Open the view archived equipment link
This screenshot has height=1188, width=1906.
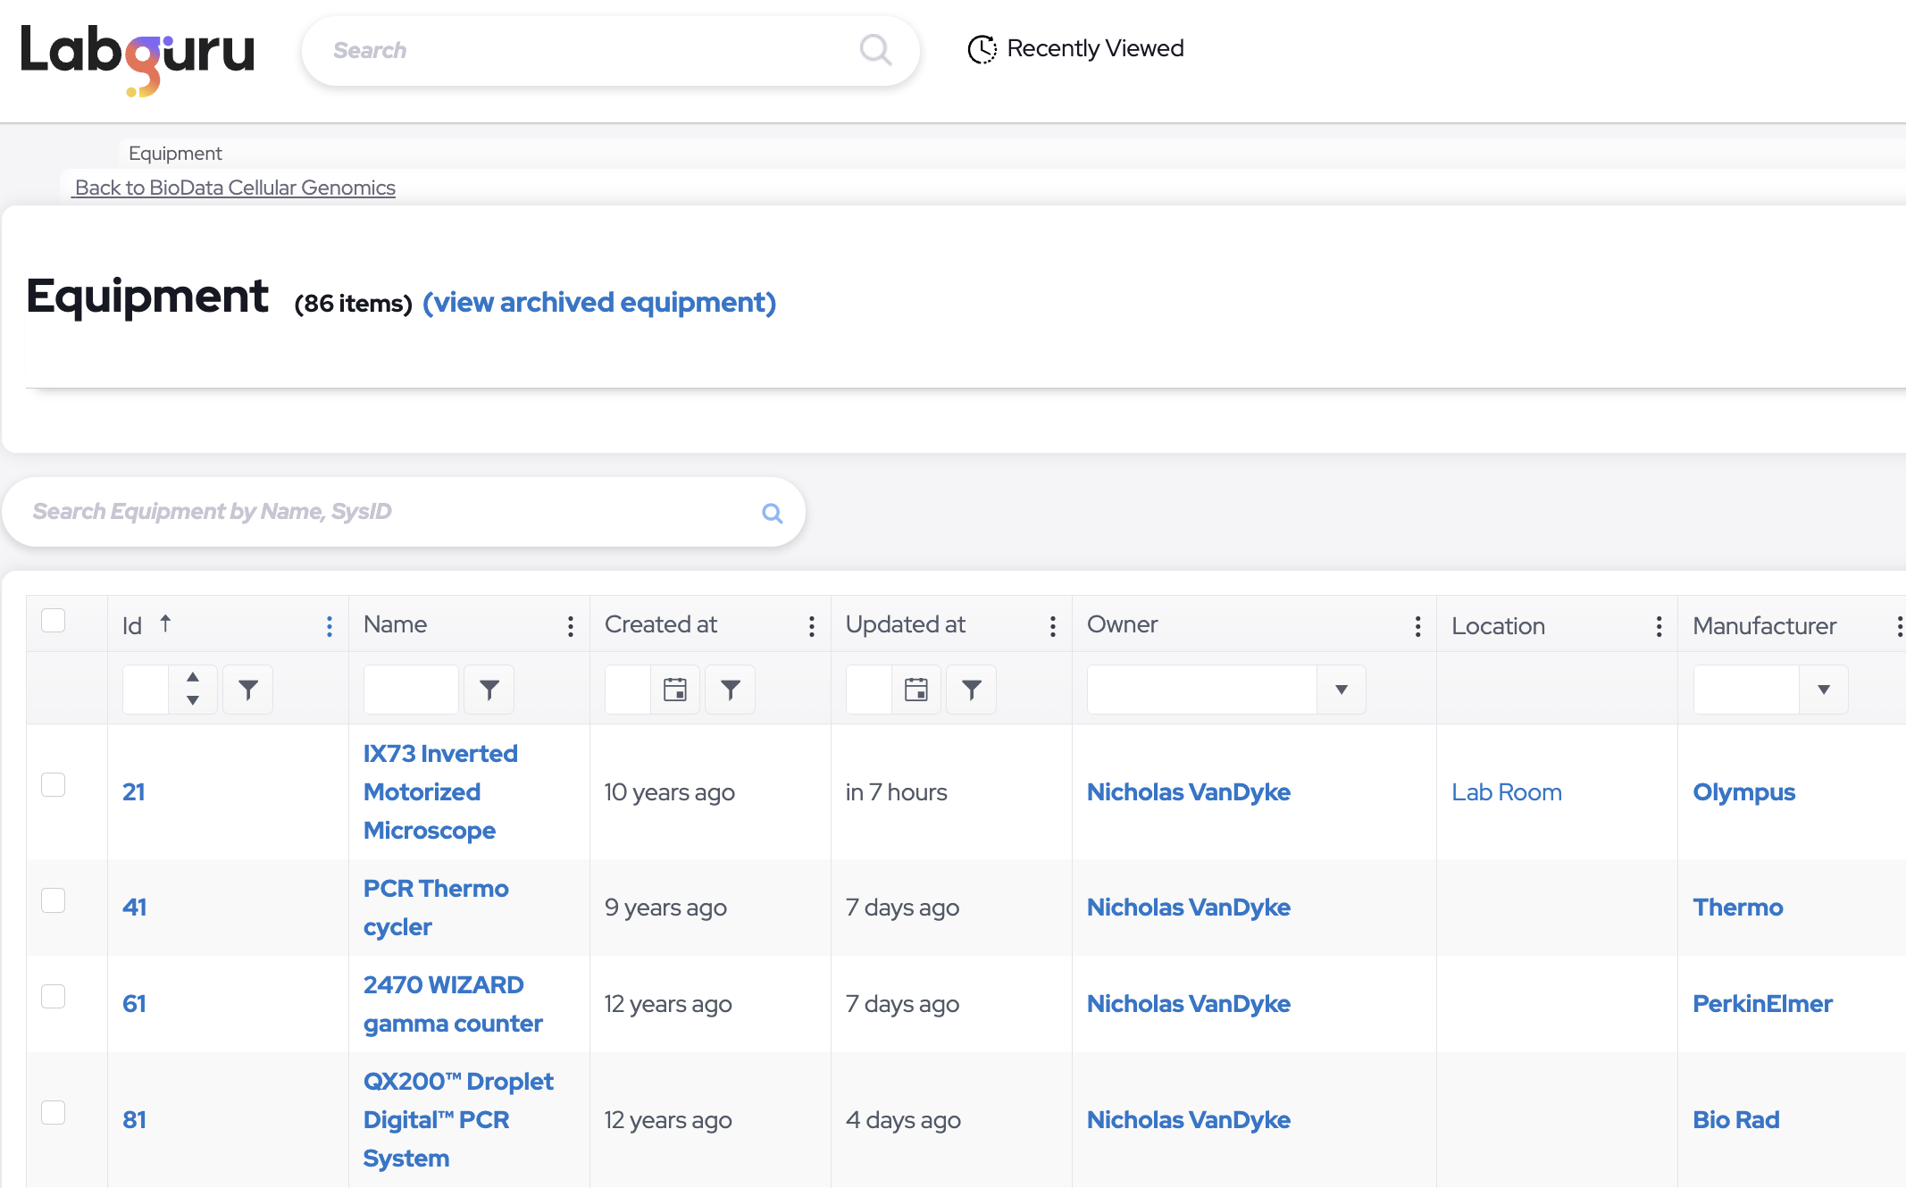click(x=598, y=303)
